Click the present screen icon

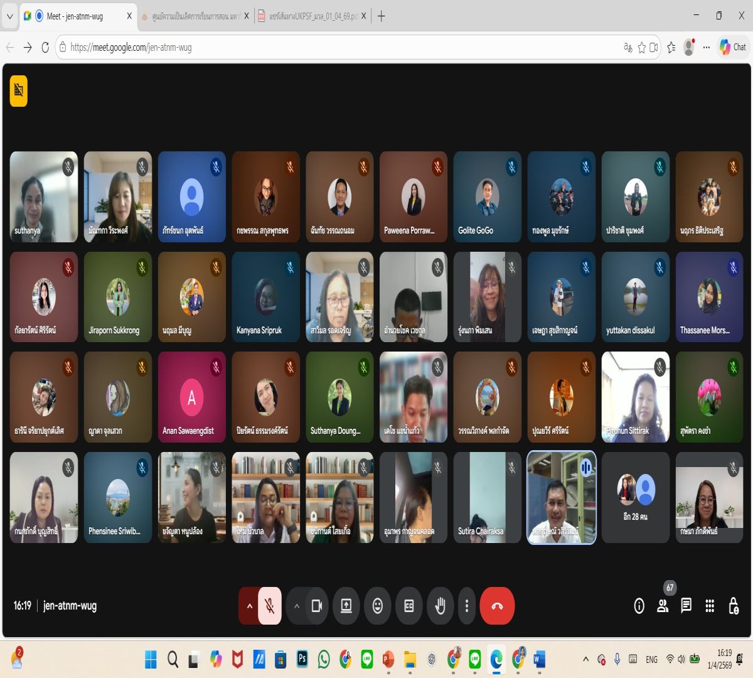point(346,606)
